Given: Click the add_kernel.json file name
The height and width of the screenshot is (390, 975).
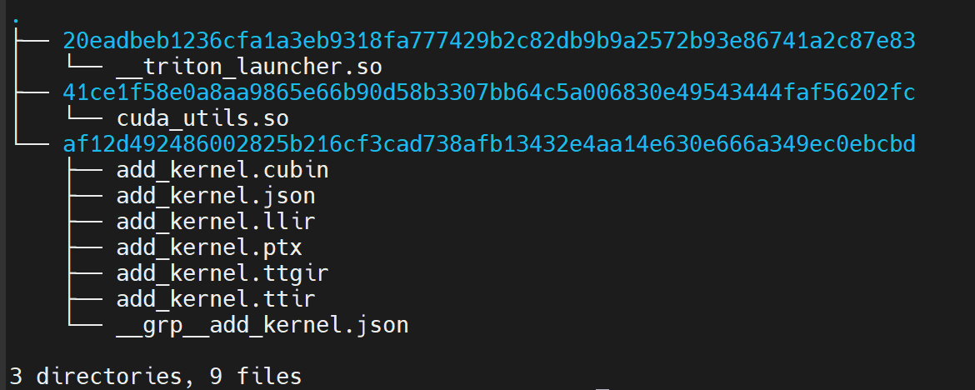Looking at the screenshot, I should pos(216,196).
